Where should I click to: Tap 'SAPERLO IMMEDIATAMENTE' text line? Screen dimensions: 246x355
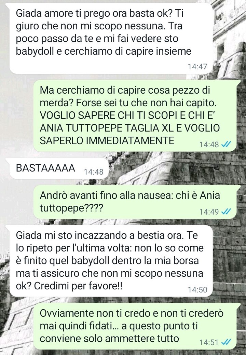click(x=107, y=140)
